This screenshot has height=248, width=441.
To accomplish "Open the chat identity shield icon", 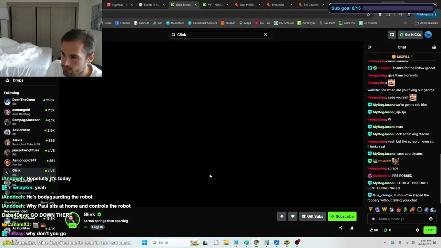I will tap(373, 219).
